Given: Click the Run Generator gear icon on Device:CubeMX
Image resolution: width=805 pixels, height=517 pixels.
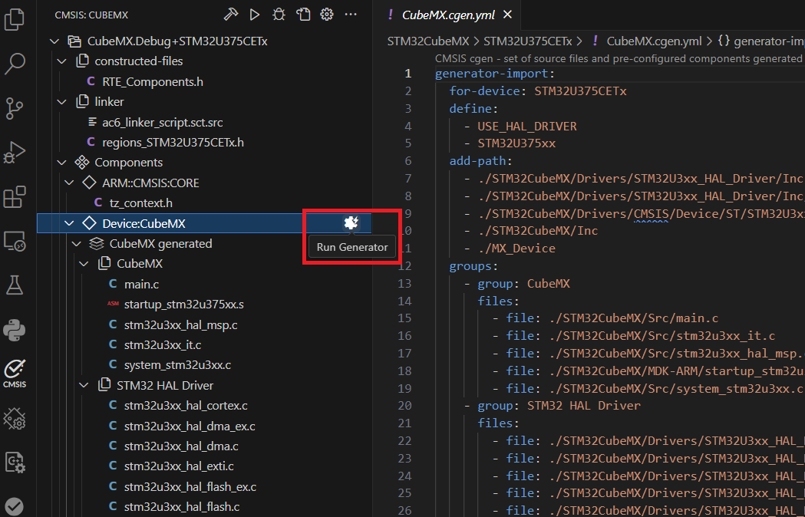Looking at the screenshot, I should (351, 222).
